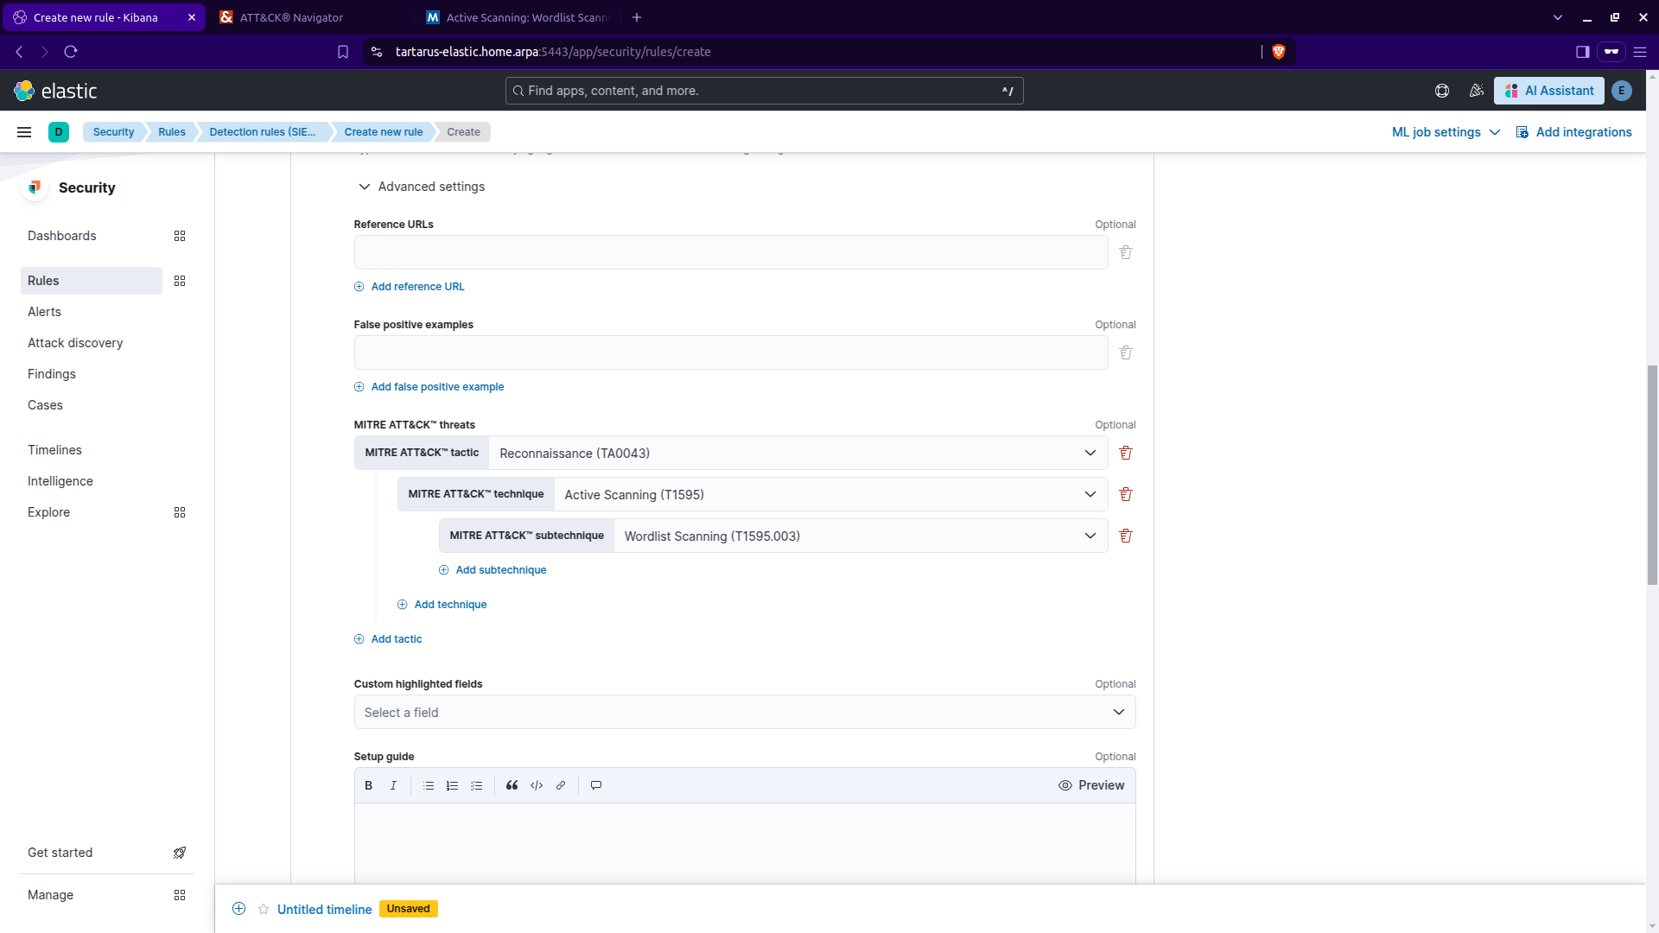This screenshot has width=1659, height=933.
Task: Delete the Wordlist Scanning subtechnique row
Action: 1126,536
